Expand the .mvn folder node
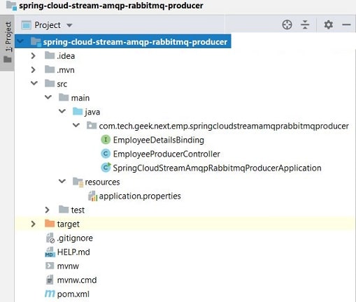The height and width of the screenshot is (302, 356). 34,70
